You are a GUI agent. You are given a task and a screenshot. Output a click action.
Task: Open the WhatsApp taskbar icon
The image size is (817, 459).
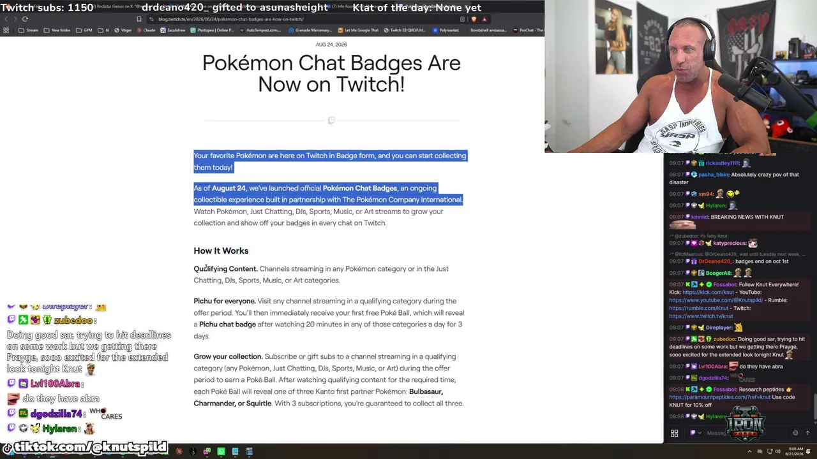pyautogui.click(x=221, y=452)
